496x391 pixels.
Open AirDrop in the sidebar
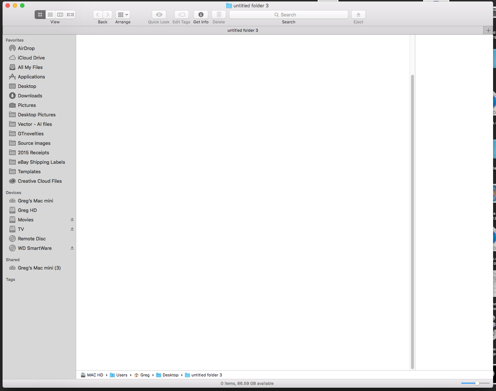(x=26, y=48)
